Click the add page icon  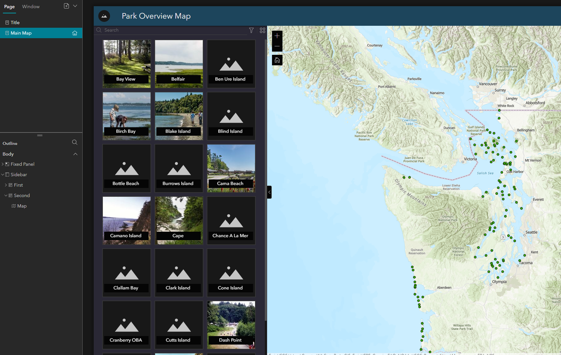point(66,6)
